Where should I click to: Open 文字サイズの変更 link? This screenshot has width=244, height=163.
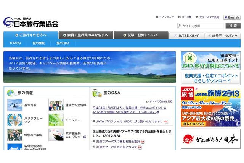point(209,17)
